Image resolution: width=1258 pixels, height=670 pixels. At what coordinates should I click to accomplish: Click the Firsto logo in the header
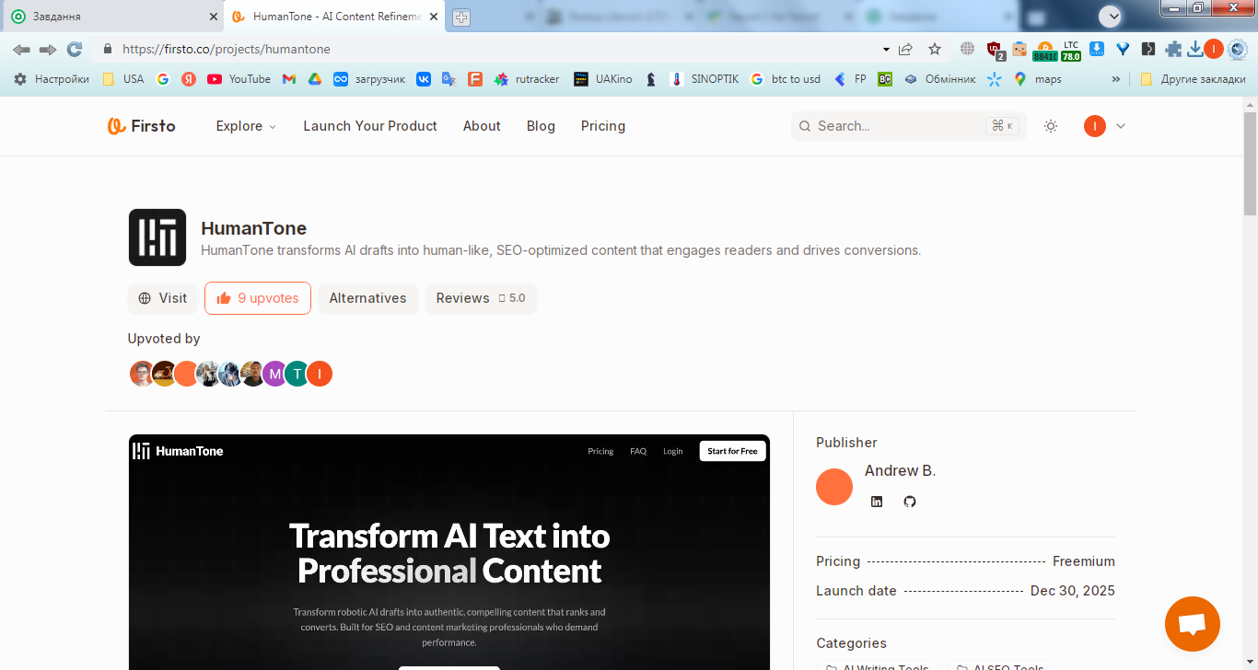coord(141,126)
